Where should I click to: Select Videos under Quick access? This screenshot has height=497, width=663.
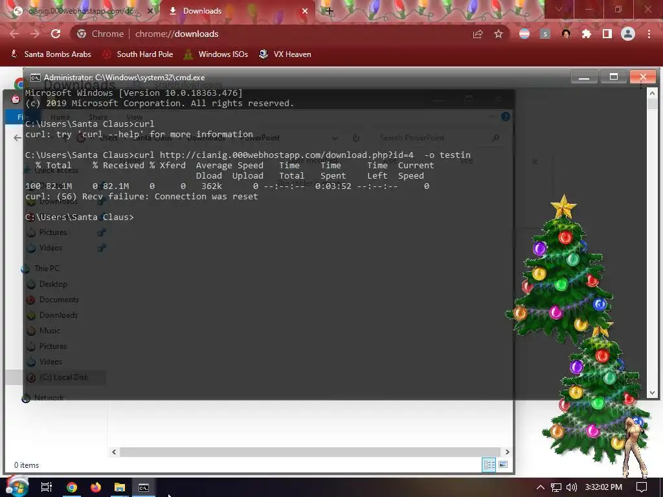[x=51, y=248]
